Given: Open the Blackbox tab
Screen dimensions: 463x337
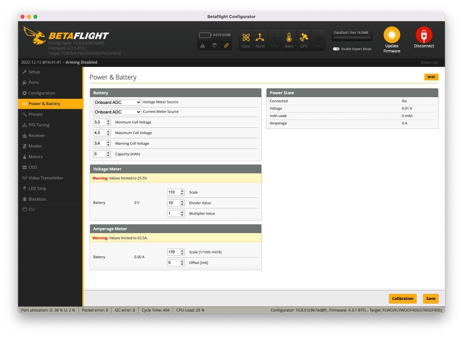Looking at the screenshot, I should pyautogui.click(x=50, y=199).
